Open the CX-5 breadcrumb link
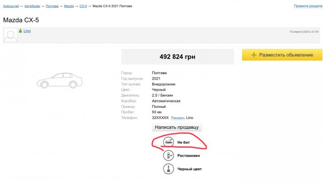Viewport: 323px width, 182px height. [83, 6]
